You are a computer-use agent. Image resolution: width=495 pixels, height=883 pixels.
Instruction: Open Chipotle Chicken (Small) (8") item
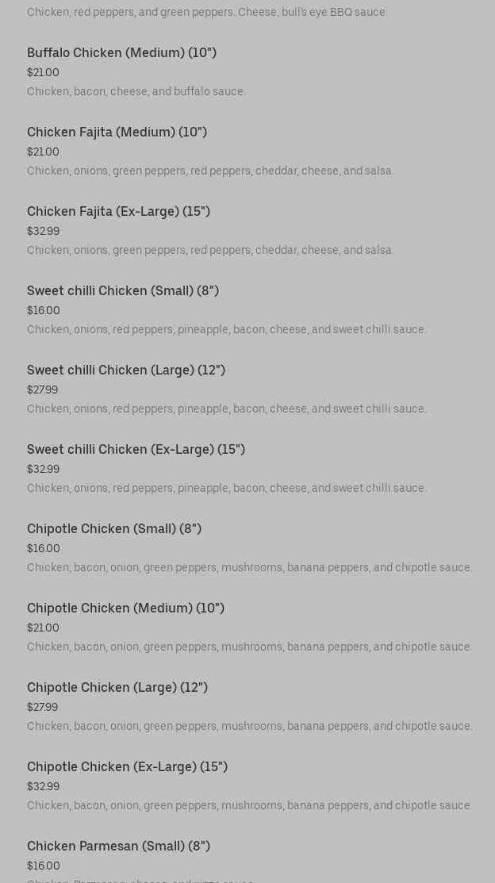tap(114, 529)
